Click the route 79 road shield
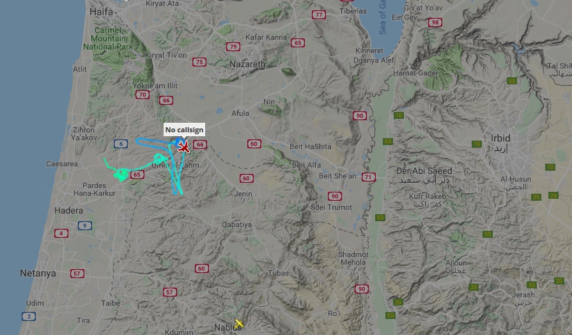The height and width of the screenshot is (335, 572). [233, 47]
